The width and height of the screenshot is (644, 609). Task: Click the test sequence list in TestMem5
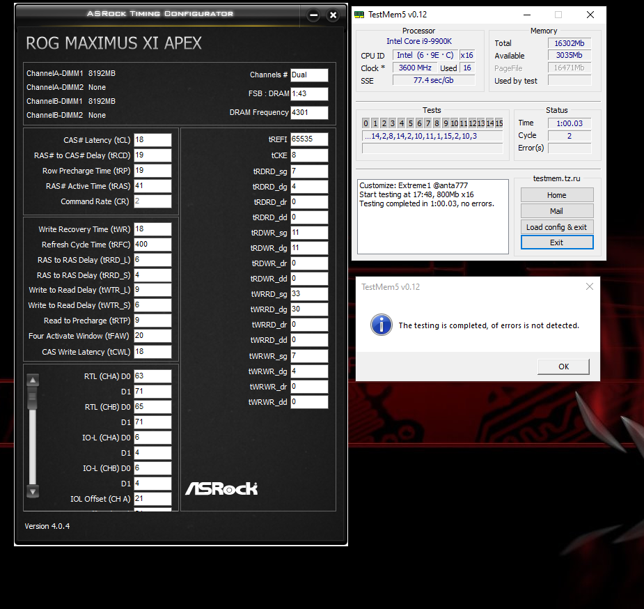click(432, 136)
